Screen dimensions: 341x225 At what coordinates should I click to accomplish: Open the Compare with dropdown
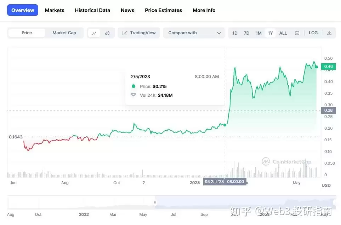point(193,32)
